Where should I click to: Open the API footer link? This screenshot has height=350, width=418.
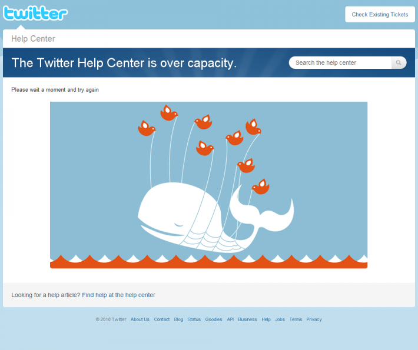[x=230, y=319]
